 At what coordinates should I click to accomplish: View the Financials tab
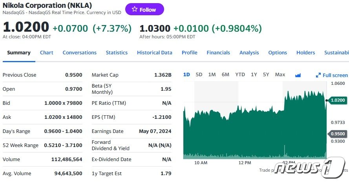point(218,52)
